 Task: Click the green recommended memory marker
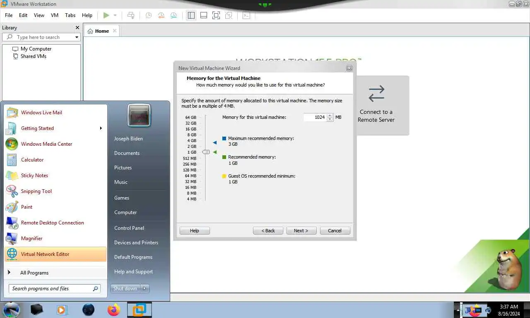coord(215,152)
